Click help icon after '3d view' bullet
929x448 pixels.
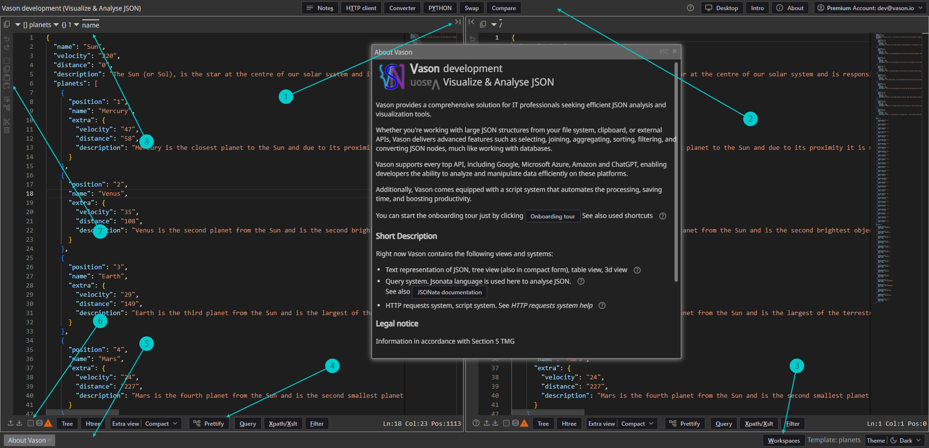click(x=637, y=270)
